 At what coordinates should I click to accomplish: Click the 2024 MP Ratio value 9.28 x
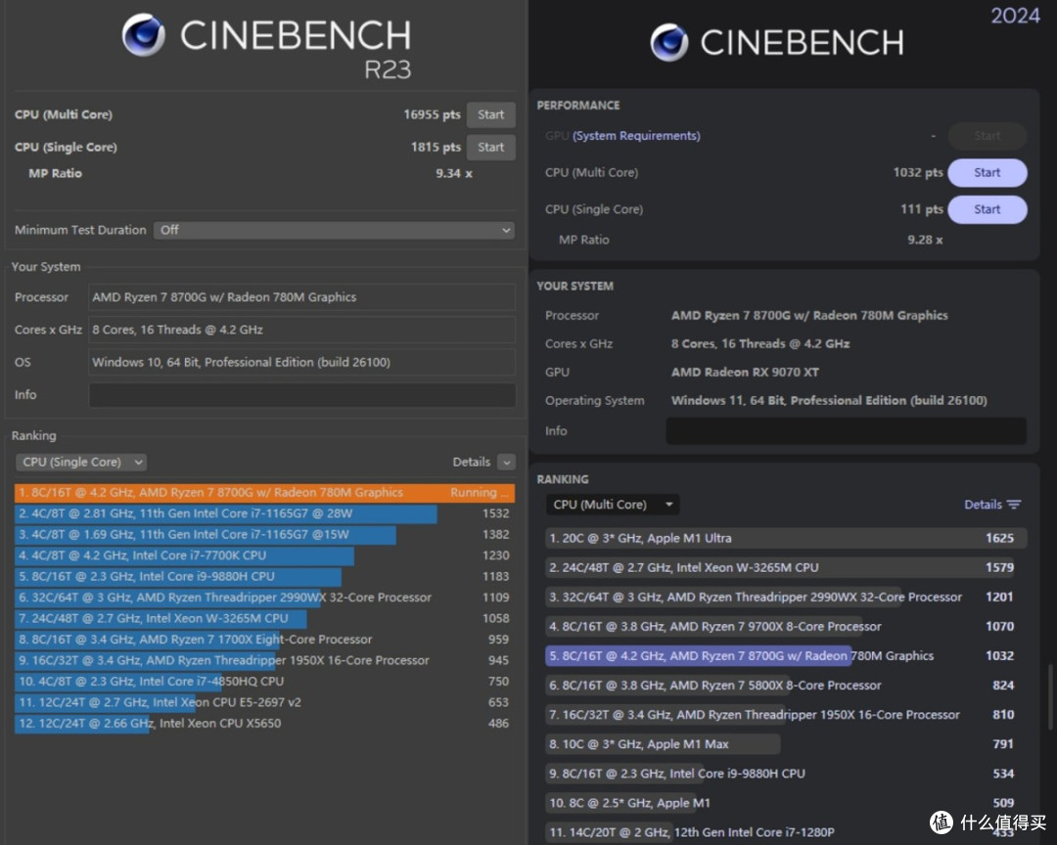pyautogui.click(x=925, y=240)
